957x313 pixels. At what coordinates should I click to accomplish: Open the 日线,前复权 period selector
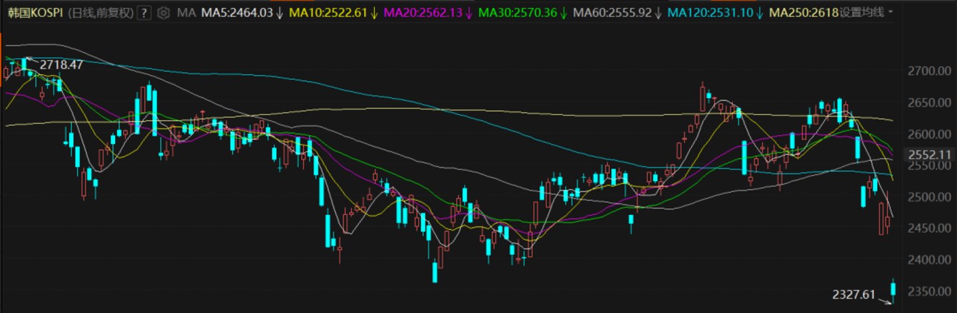(x=104, y=13)
